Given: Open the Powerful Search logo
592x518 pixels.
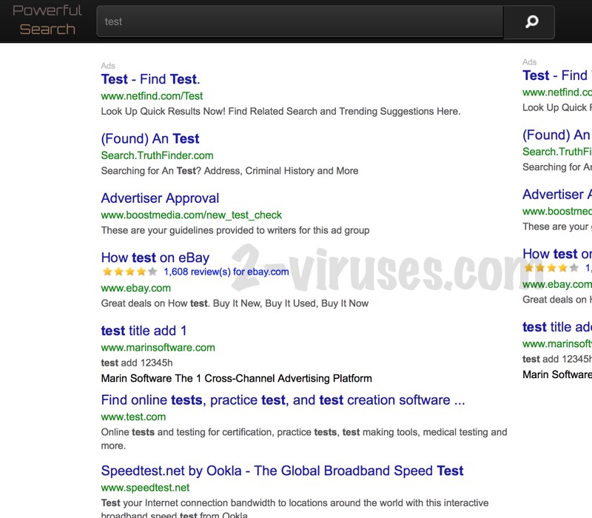Looking at the screenshot, I should [x=47, y=20].
